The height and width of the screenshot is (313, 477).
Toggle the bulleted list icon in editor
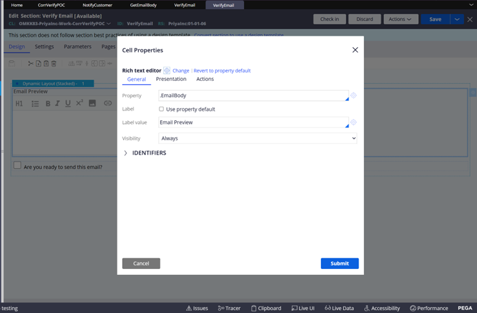(x=35, y=103)
